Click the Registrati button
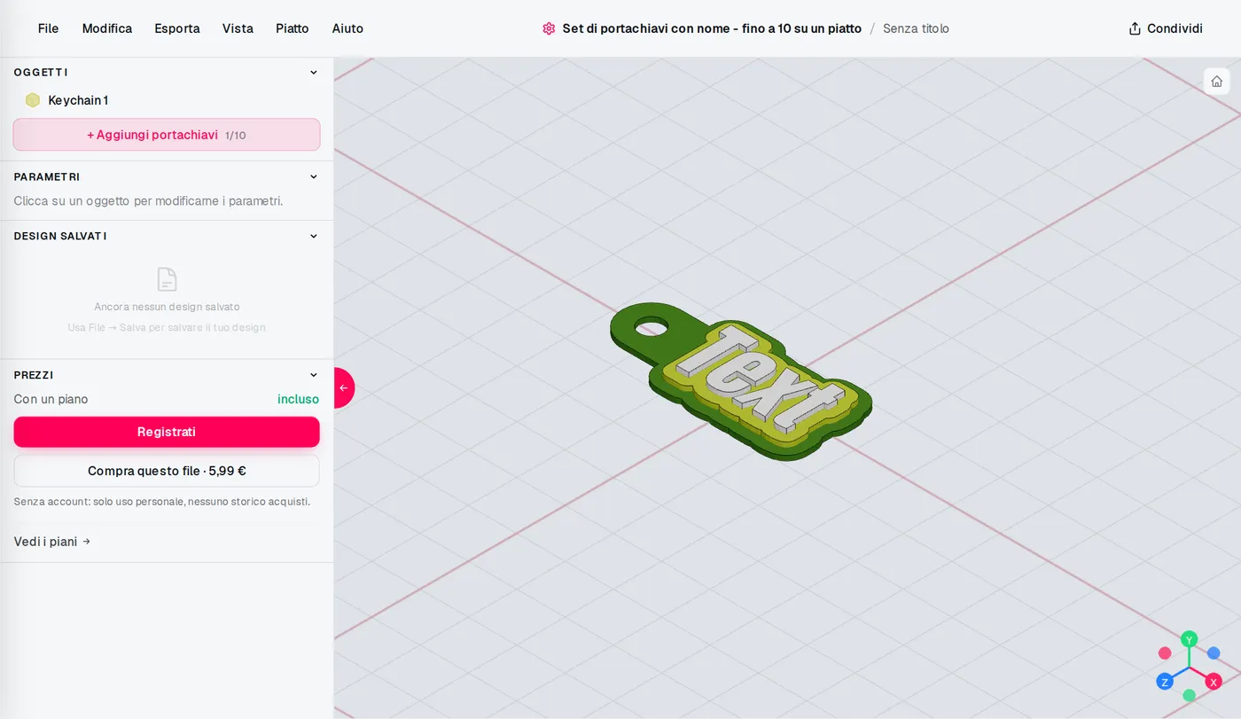 (167, 432)
